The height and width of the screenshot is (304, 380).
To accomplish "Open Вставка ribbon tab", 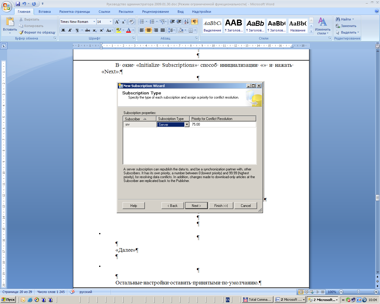I will [45, 12].
